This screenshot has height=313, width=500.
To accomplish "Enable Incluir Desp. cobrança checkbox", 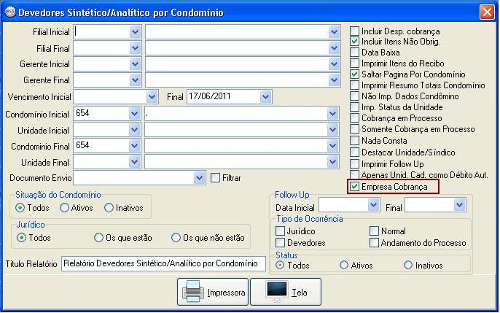I will 355,31.
